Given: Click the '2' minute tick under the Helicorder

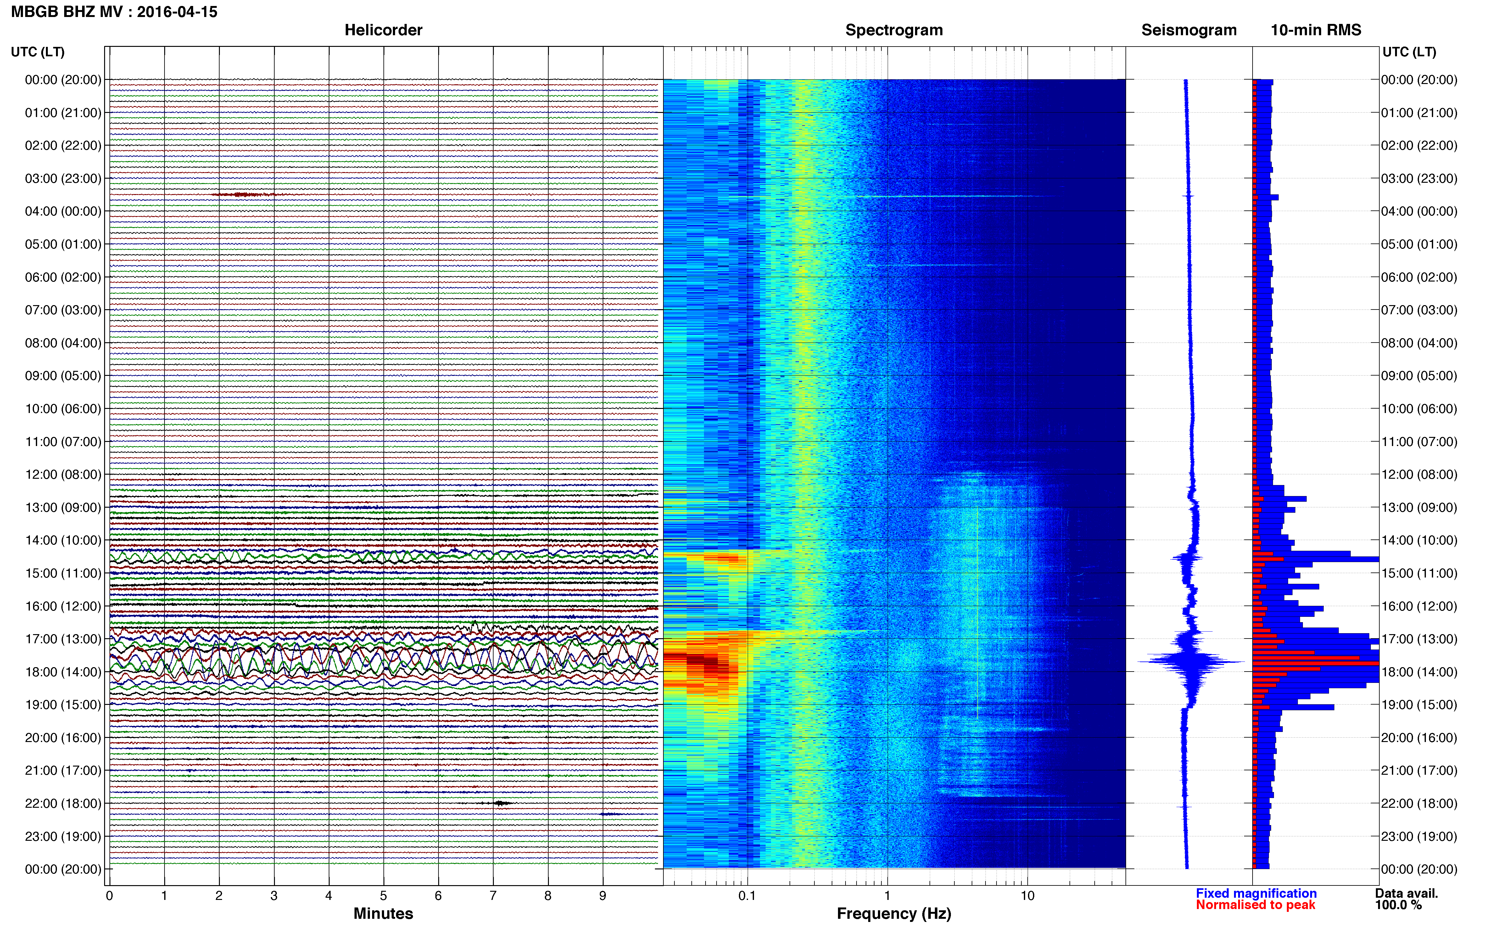Looking at the screenshot, I should (219, 896).
